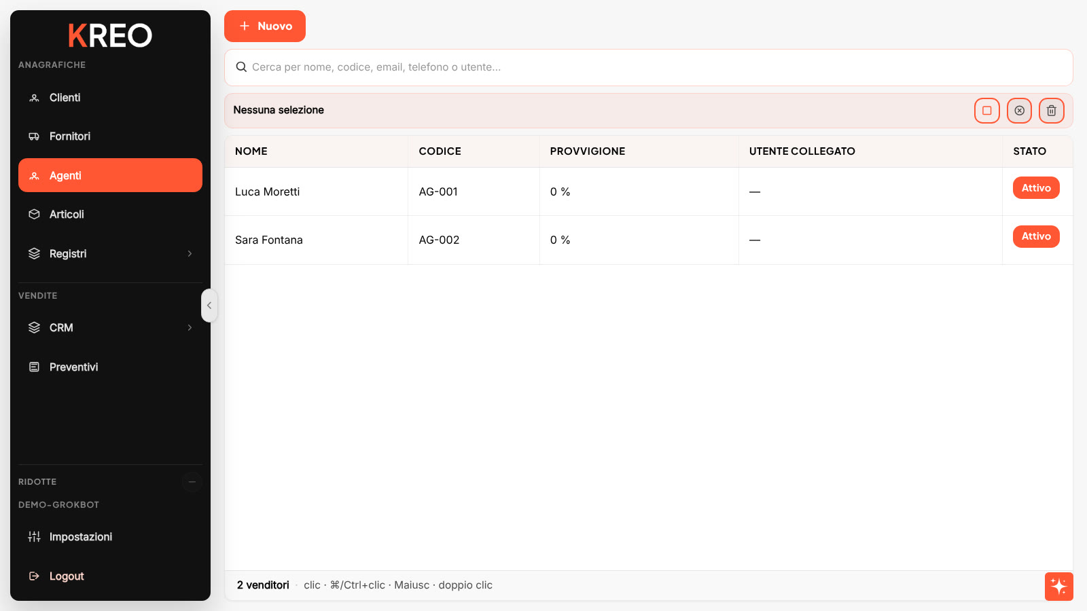The image size is (1087, 611).
Task: Toggle the minus button beside RIDOTTE
Action: click(192, 482)
